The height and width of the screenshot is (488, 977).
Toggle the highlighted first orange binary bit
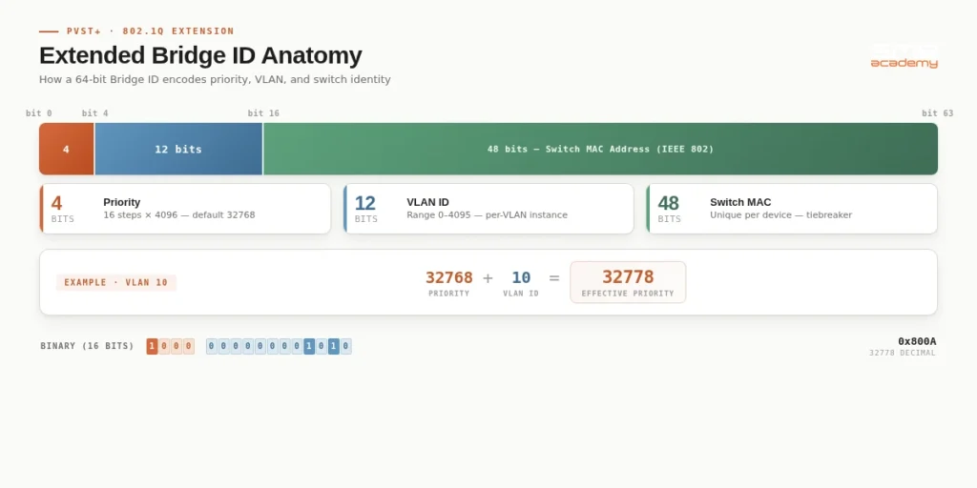pyautogui.click(x=152, y=347)
